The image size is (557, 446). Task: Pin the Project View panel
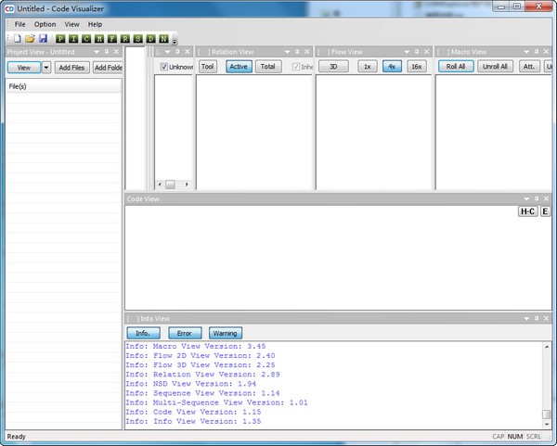[x=106, y=52]
